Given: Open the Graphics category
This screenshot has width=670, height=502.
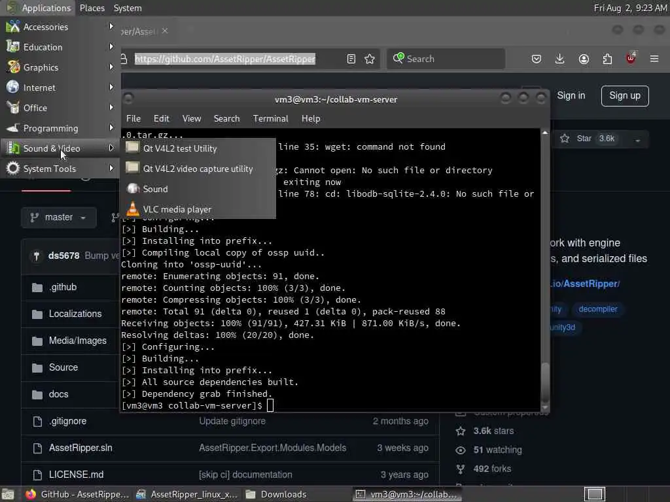Looking at the screenshot, I should tap(60, 67).
